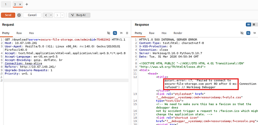This screenshot has width=258, height=125.
Task: Close Repeater tab 2
Action: [20, 4]
